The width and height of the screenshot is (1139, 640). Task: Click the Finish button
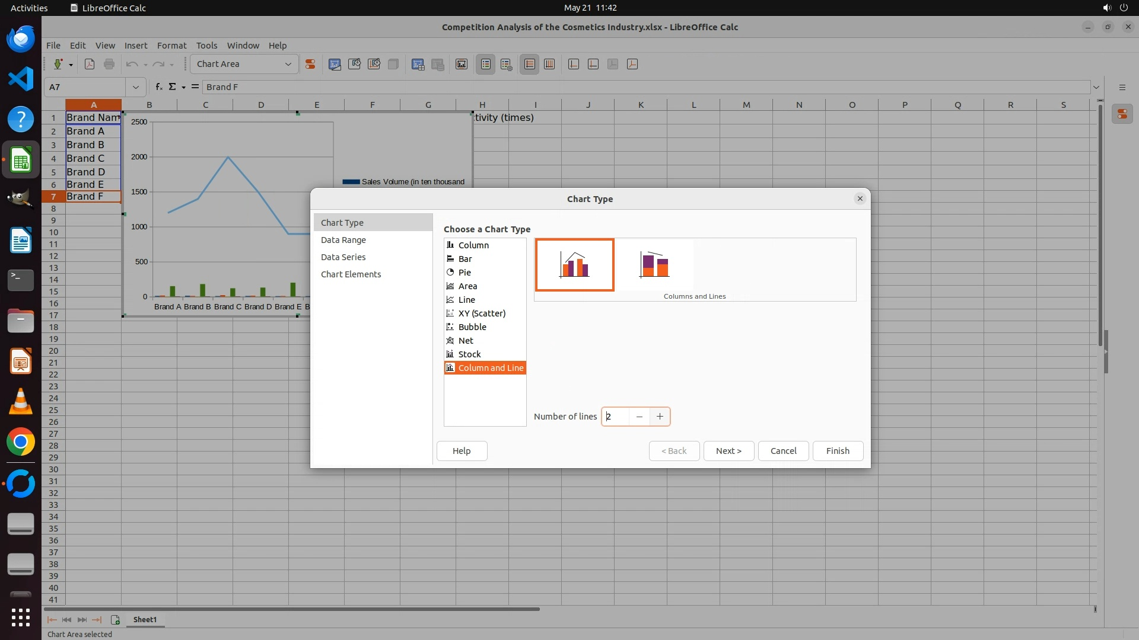point(838,451)
